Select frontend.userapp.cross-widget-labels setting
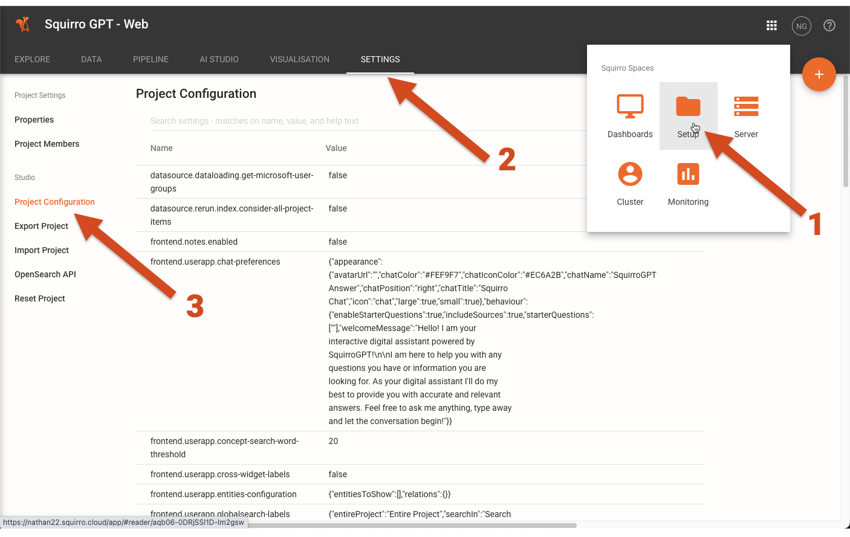Screen dimensions: 850x537 click(220, 474)
